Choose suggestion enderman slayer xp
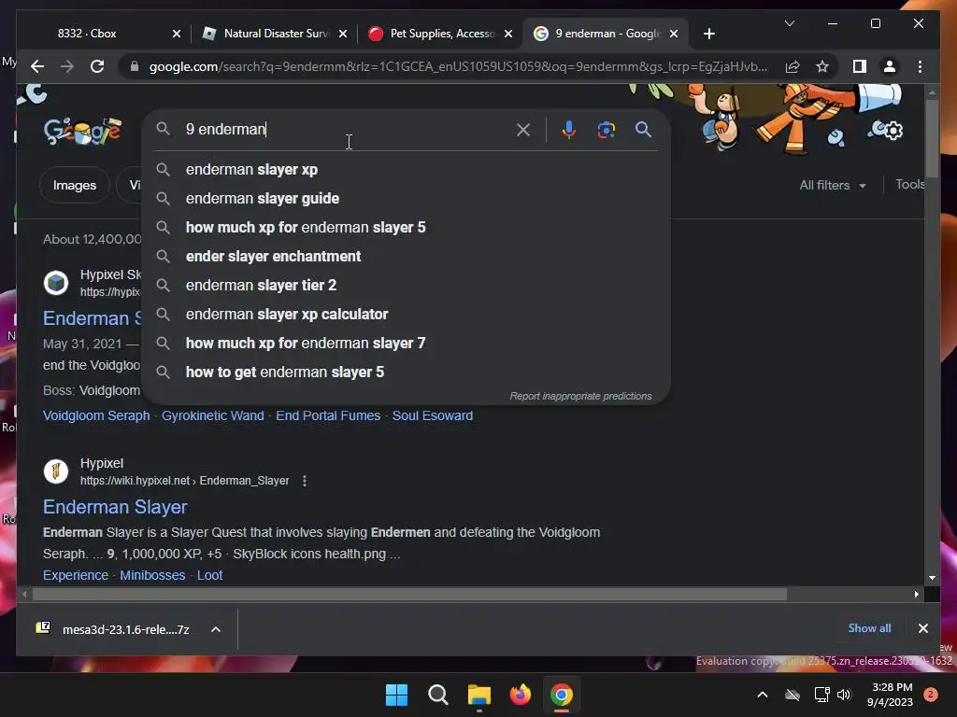Viewport: 957px width, 717px height. click(x=406, y=170)
